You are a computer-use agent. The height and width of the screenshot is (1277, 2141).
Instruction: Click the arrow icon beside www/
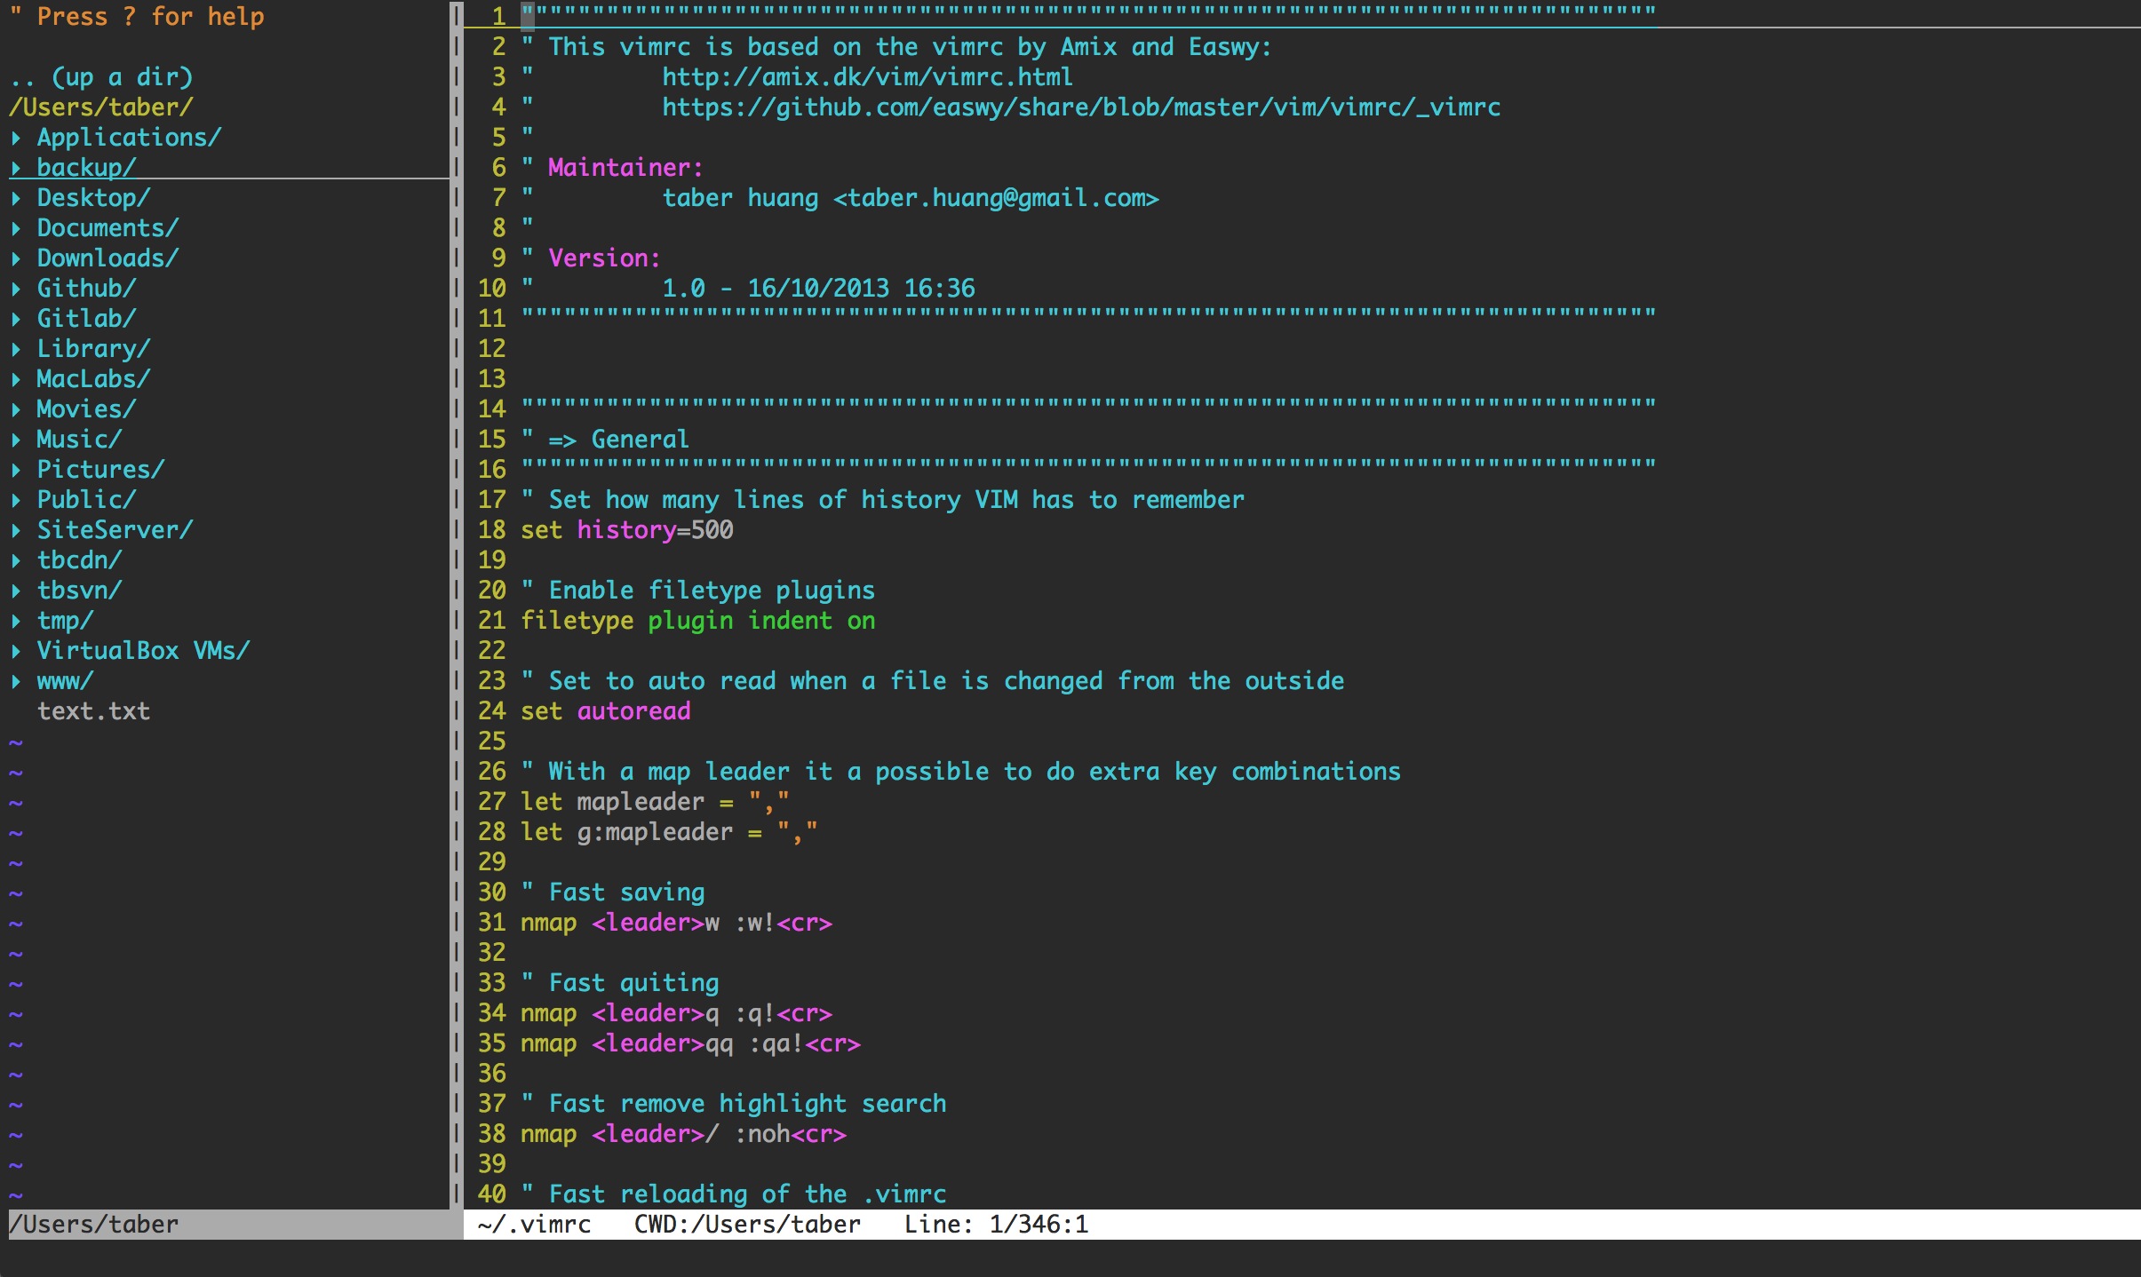(16, 681)
